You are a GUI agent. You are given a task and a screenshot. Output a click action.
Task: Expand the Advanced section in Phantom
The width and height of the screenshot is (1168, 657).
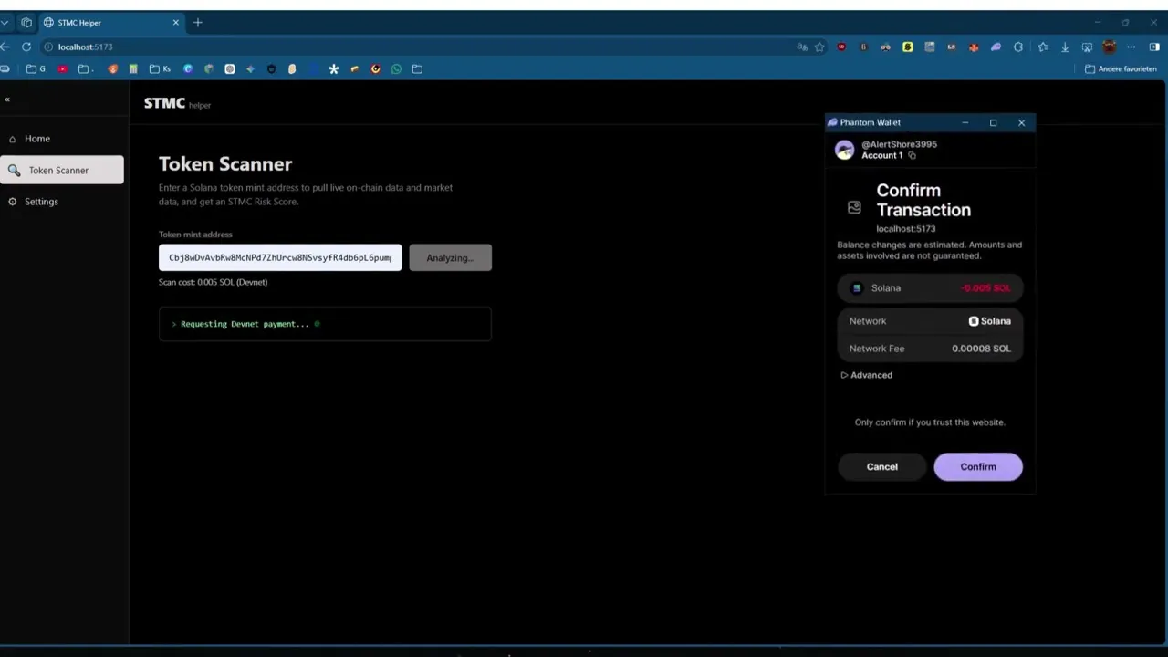pos(867,375)
